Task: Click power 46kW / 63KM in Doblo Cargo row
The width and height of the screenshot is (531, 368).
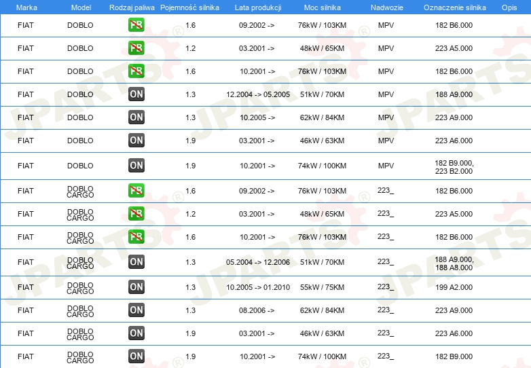Action: [322, 333]
